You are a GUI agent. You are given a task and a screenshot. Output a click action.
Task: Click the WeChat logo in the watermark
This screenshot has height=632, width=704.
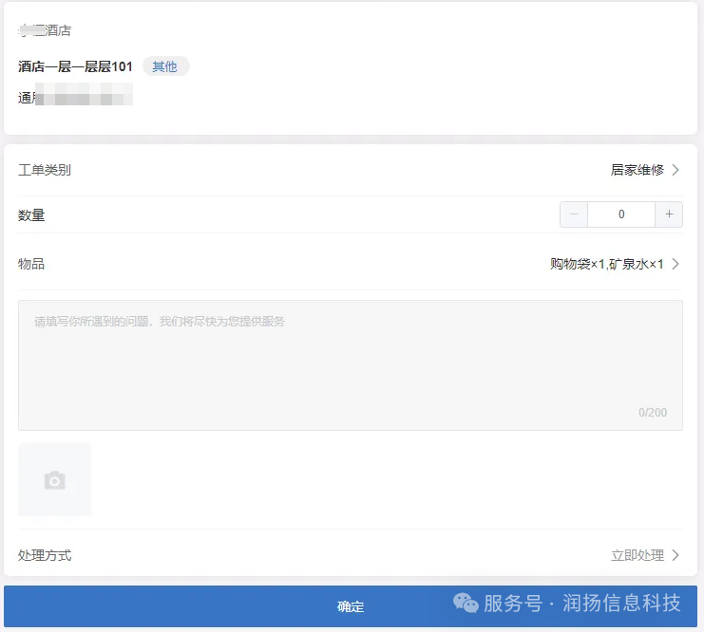click(465, 604)
